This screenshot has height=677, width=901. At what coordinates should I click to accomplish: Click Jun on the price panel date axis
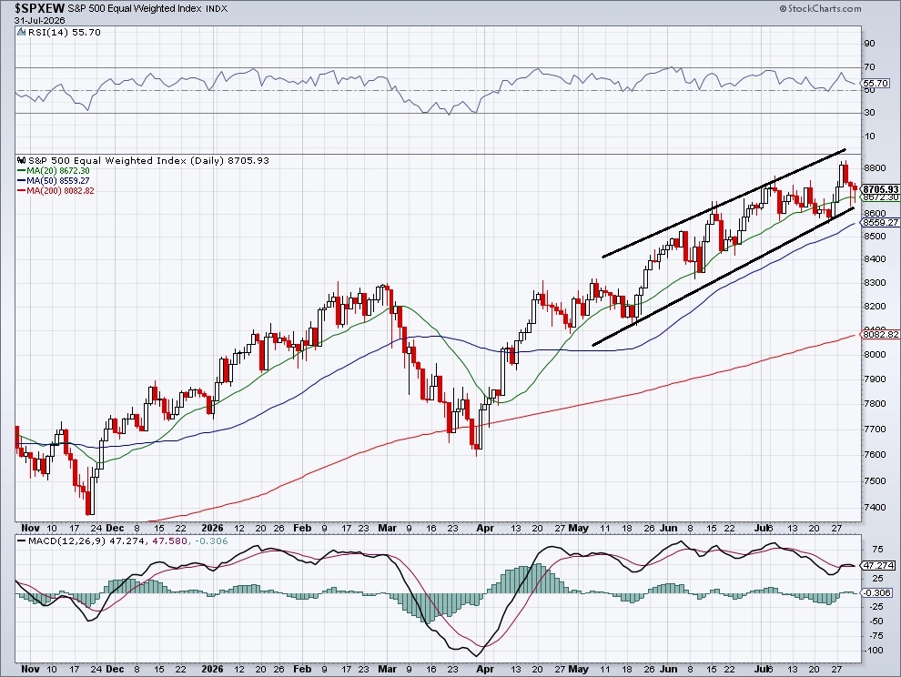(x=669, y=528)
